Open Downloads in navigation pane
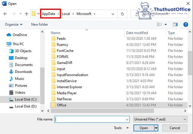 [x=20, y=72]
